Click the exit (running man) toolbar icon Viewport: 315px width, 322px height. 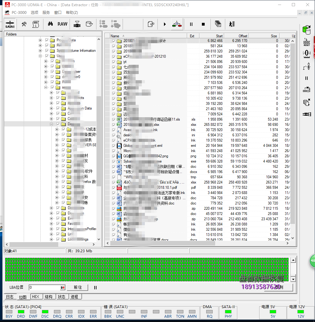[232, 24]
